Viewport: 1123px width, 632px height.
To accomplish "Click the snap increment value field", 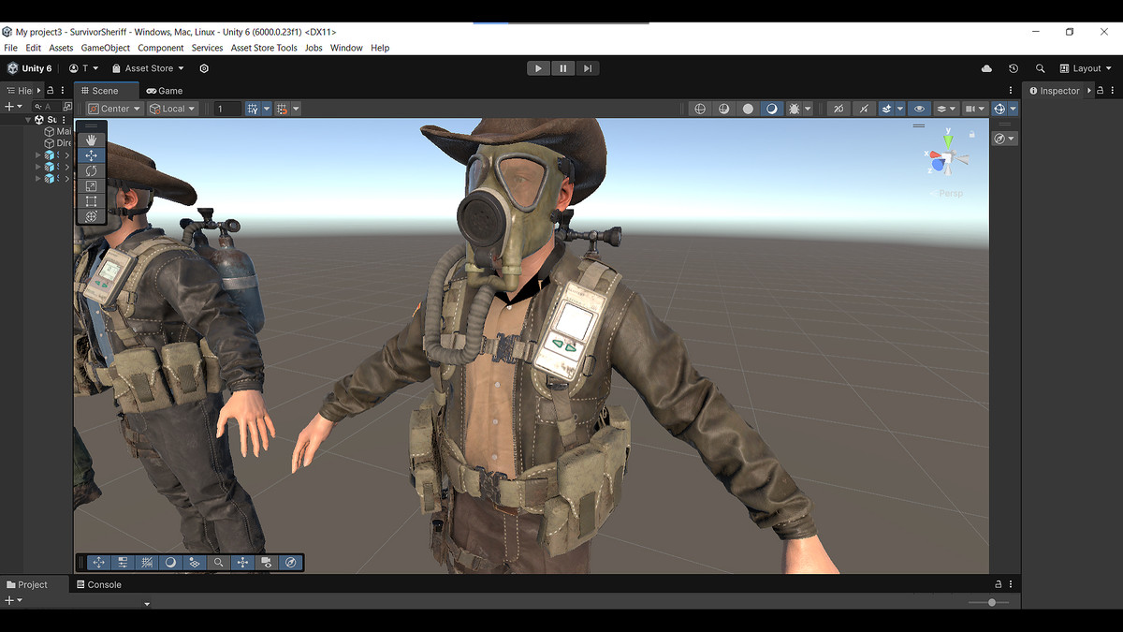I will 226,109.
